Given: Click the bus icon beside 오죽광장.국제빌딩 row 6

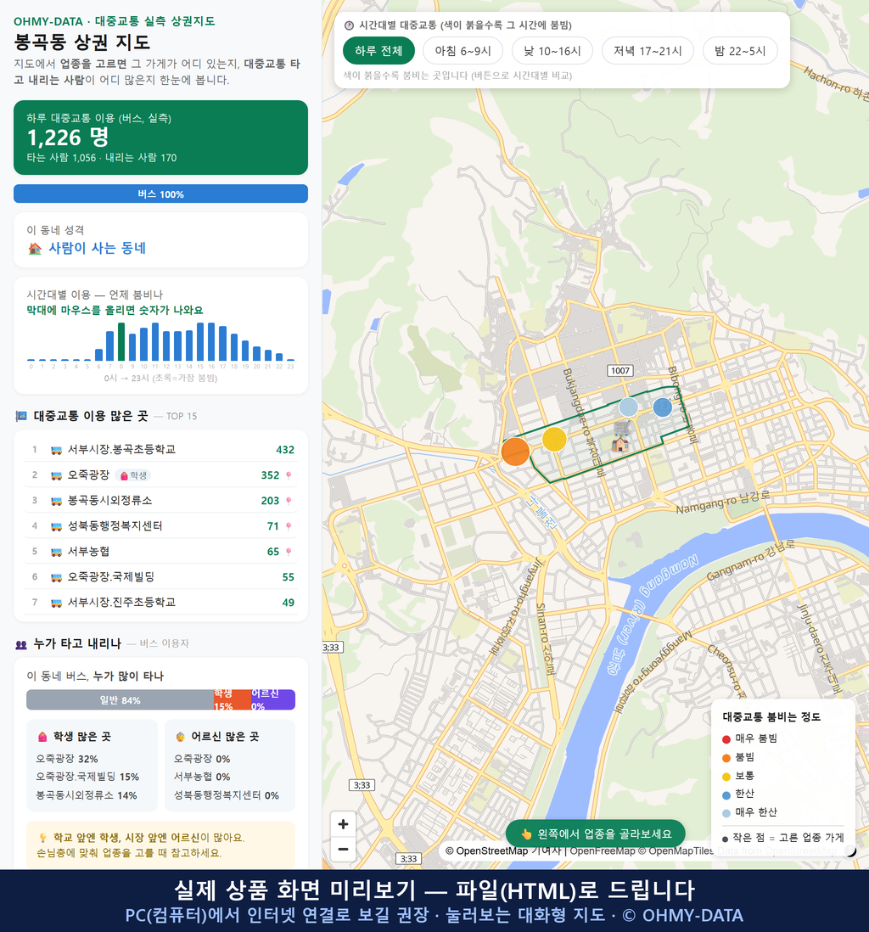Looking at the screenshot, I should [x=56, y=577].
